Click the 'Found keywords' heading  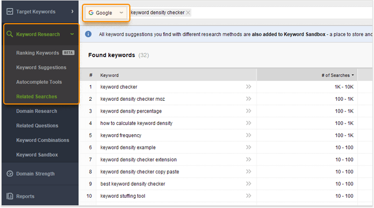112,55
